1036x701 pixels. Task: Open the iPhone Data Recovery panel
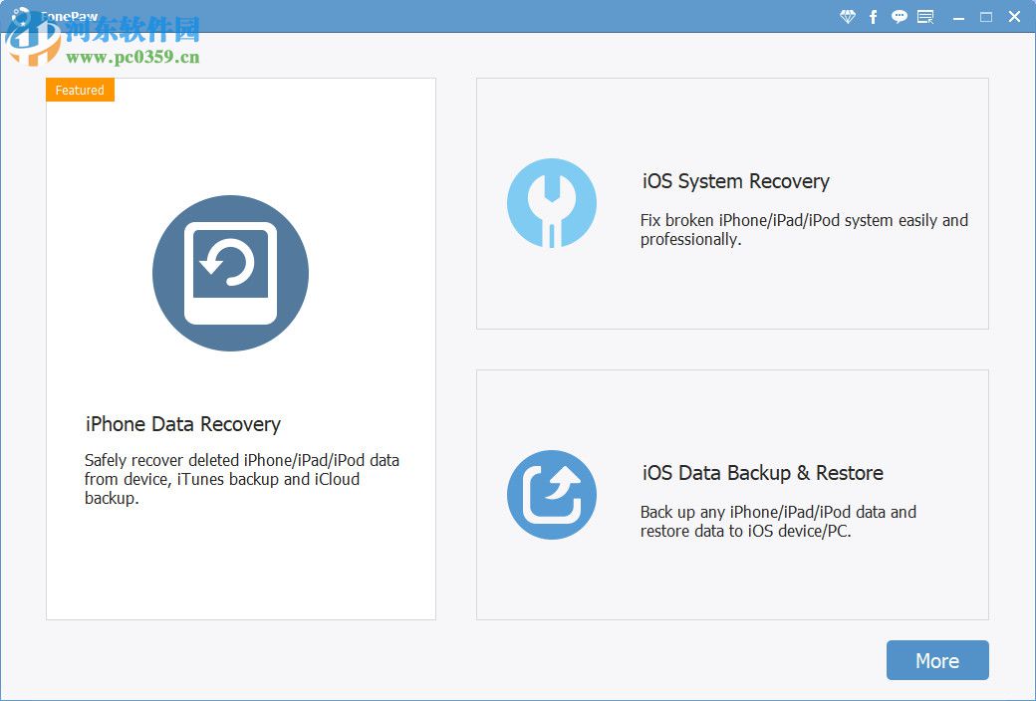pos(241,349)
